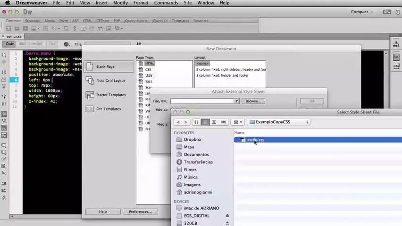The width and height of the screenshot is (402, 226).
Task: Open the arrange items dropdown
Action: tap(238, 122)
